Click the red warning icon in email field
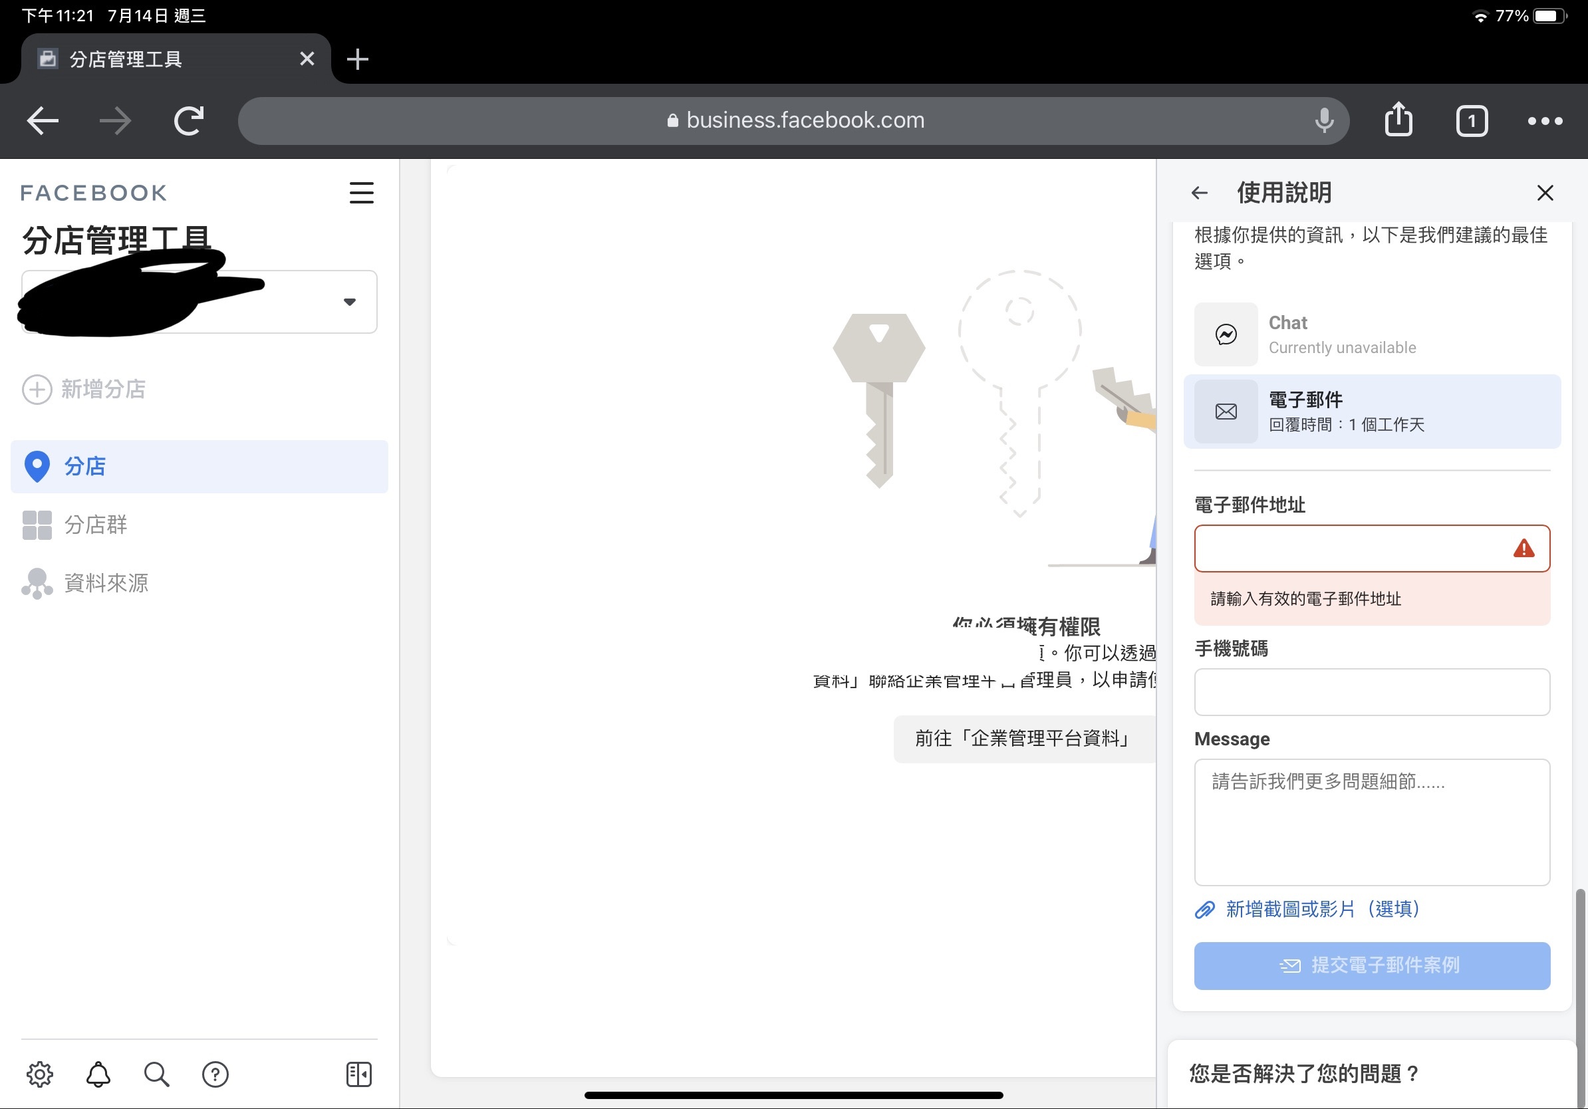 click(x=1523, y=549)
